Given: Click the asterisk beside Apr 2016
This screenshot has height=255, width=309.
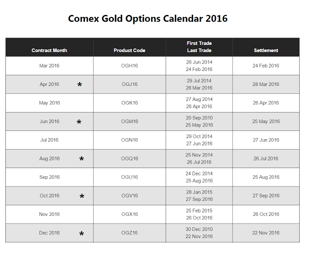Looking at the screenshot, I should point(80,85).
